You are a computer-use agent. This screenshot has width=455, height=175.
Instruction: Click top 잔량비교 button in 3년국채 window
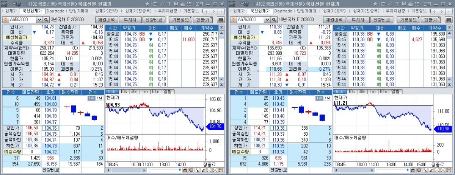pyautogui.click(x=154, y=20)
